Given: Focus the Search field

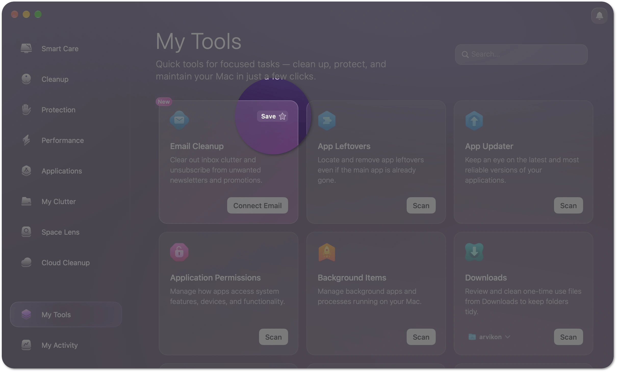Looking at the screenshot, I should tap(521, 54).
